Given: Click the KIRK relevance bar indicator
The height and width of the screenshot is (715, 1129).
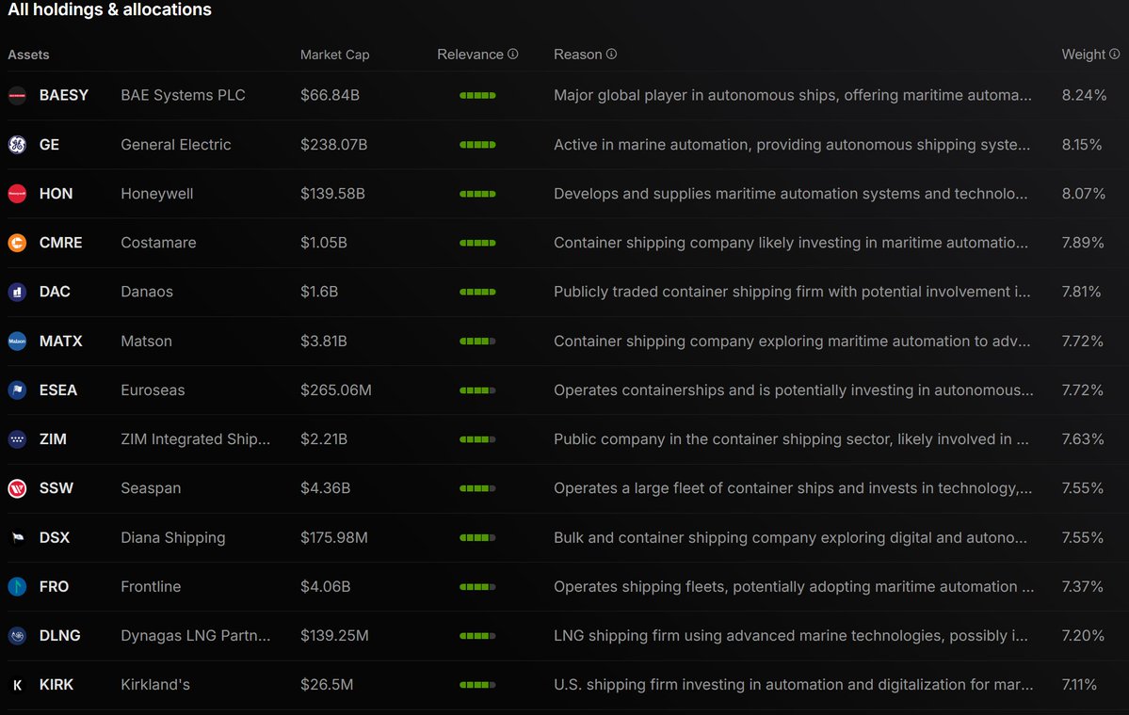Looking at the screenshot, I should (x=477, y=685).
